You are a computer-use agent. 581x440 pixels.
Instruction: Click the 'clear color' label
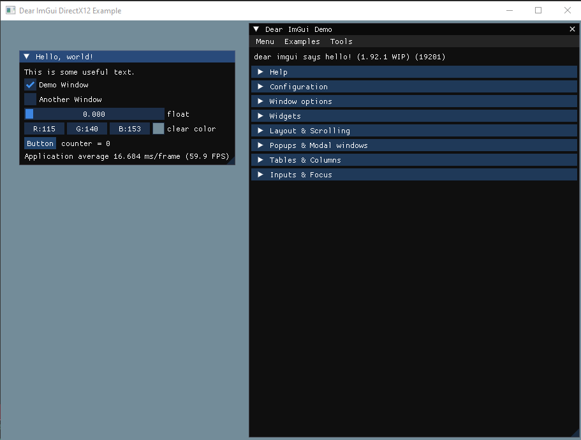[x=191, y=129]
